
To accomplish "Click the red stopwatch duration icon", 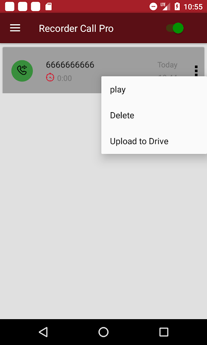I will click(x=50, y=78).
